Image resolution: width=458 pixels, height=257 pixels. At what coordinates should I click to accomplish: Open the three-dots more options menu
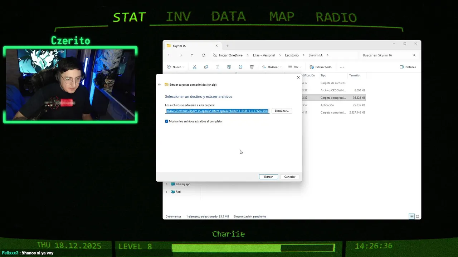pos(342,67)
